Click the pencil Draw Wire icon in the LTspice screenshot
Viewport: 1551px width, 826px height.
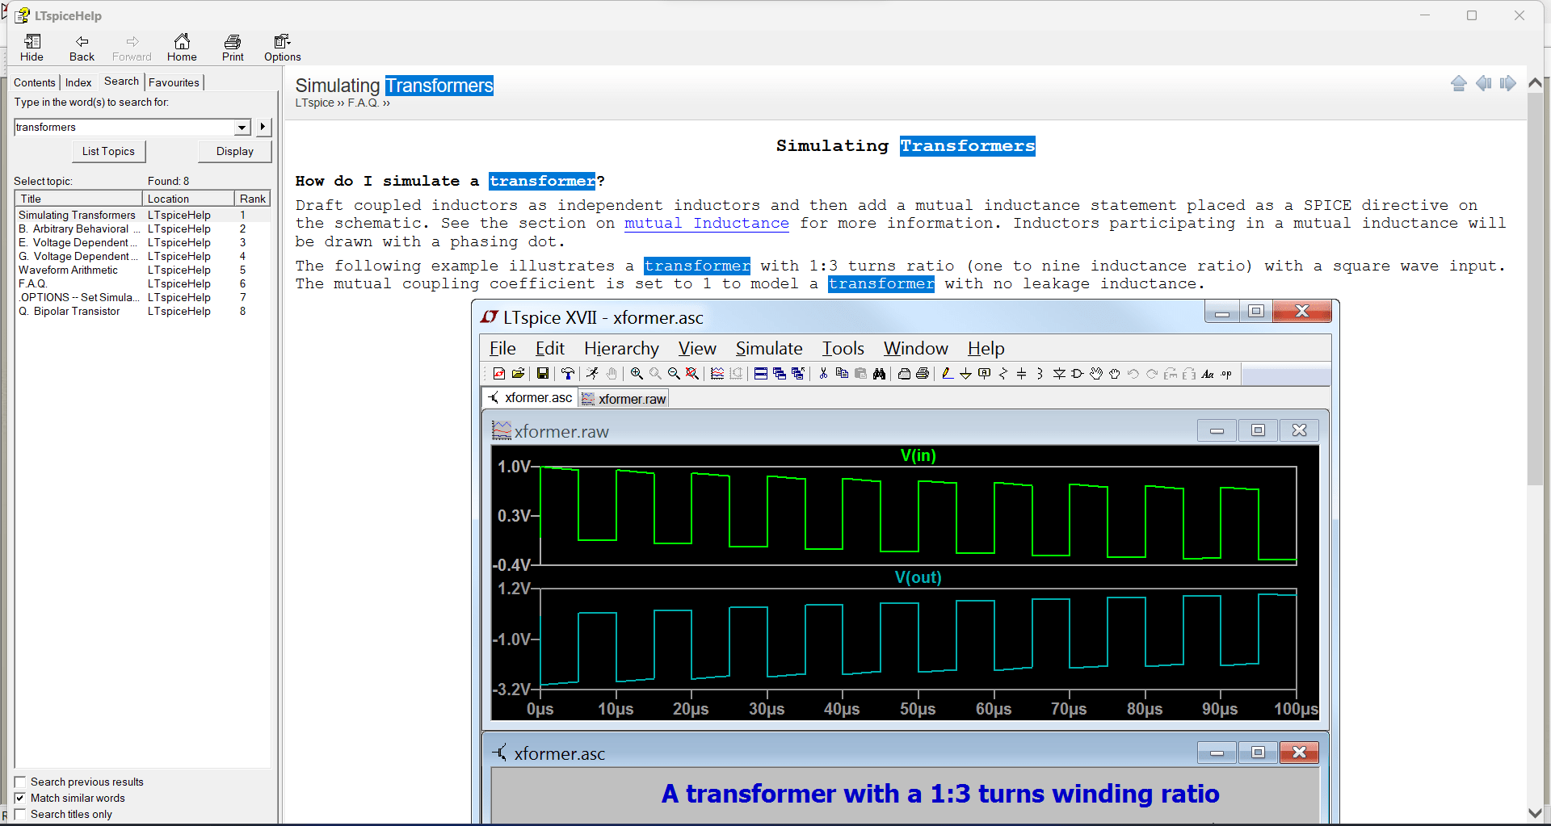947,373
